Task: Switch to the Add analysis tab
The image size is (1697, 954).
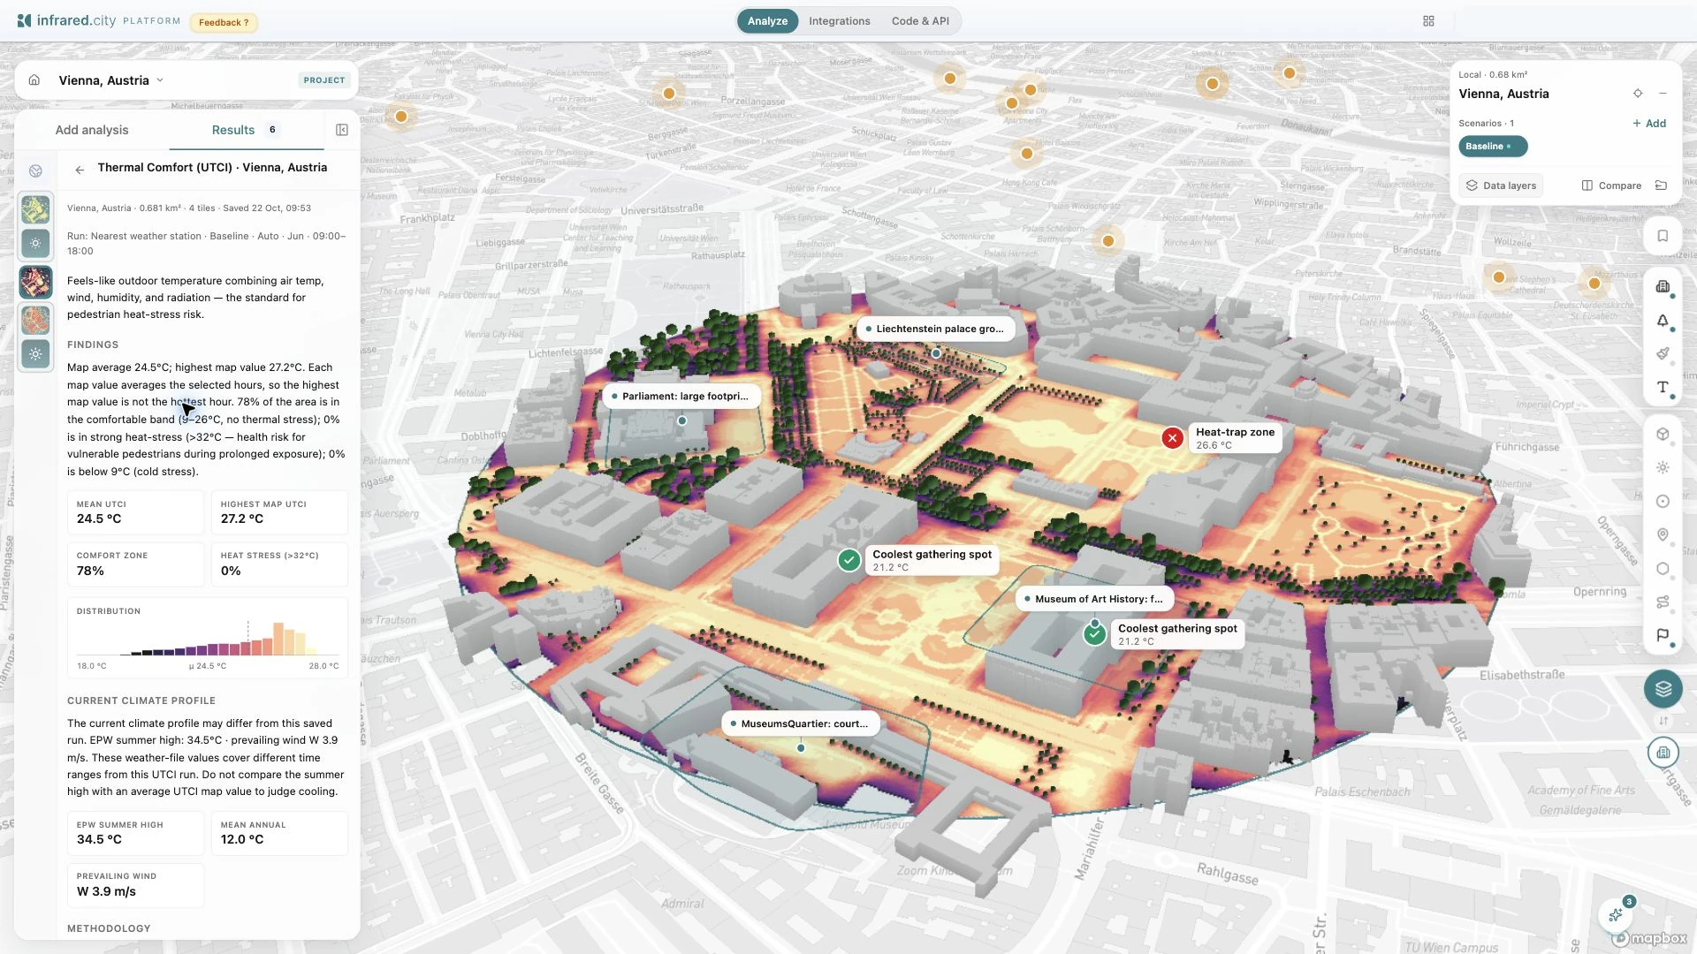Action: click(92, 130)
